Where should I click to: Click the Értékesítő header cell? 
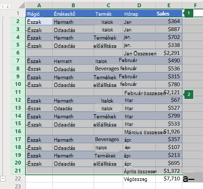click(73, 14)
